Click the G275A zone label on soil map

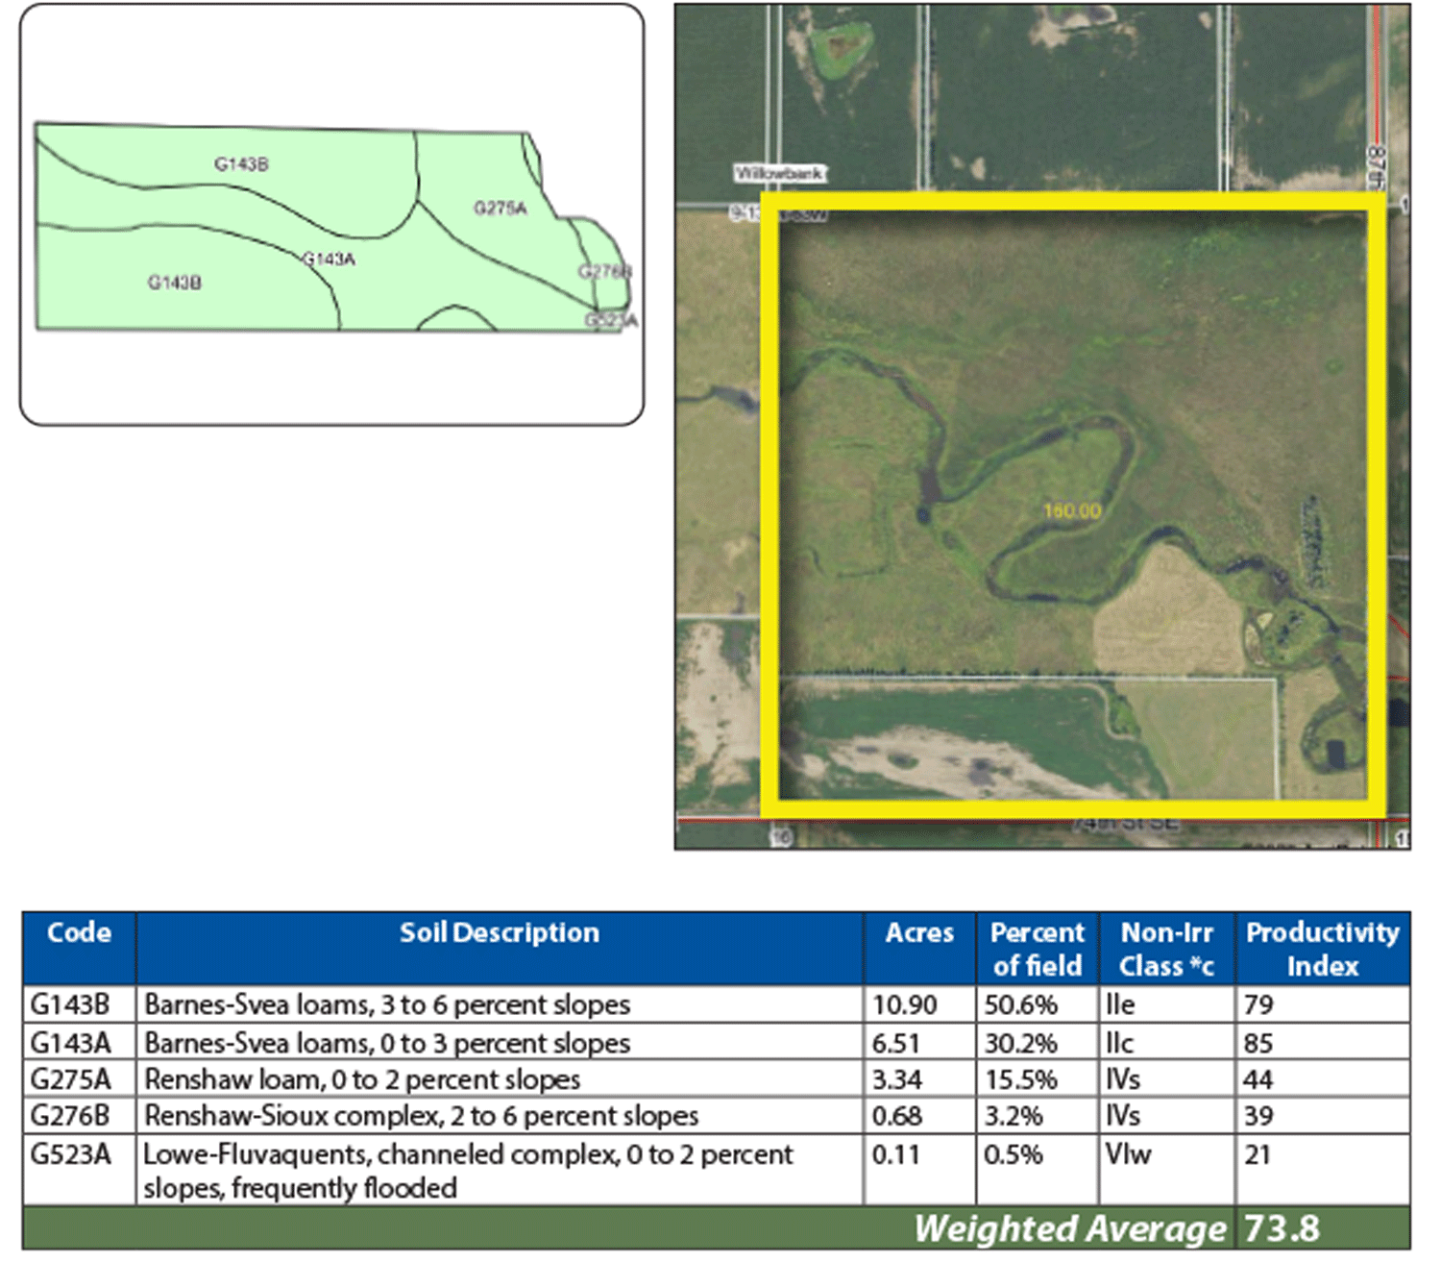pos(500,209)
